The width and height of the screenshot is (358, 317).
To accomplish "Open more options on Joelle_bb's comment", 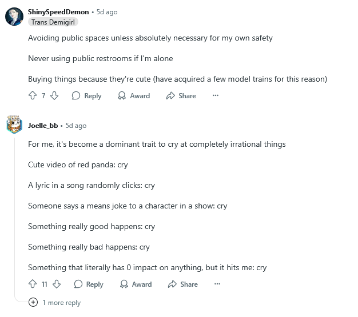I will pos(217,284).
